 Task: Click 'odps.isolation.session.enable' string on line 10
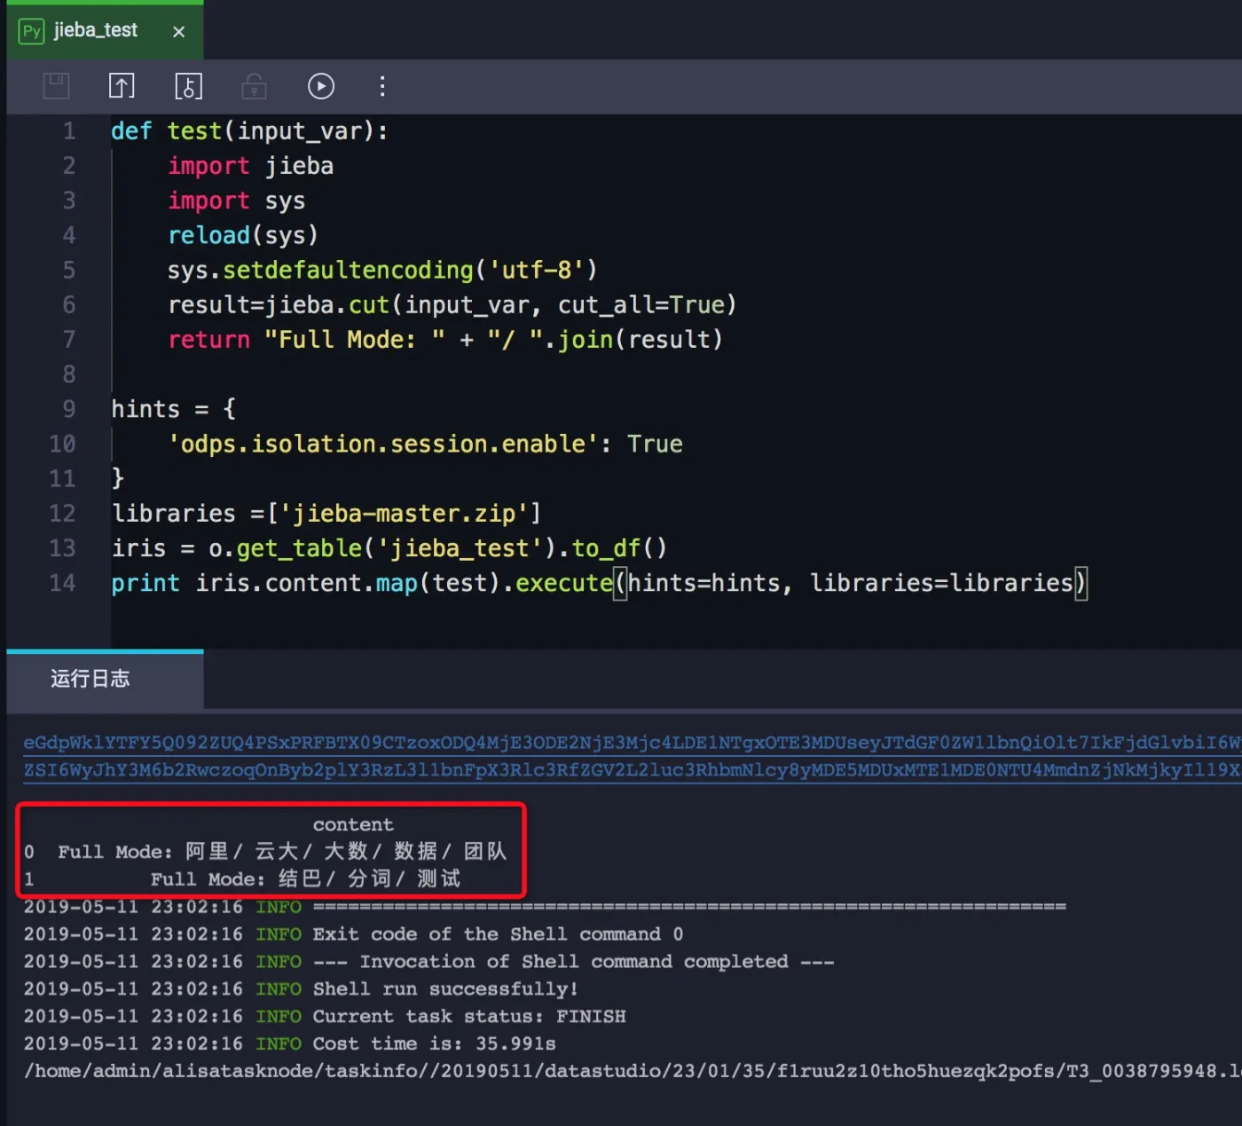(383, 444)
